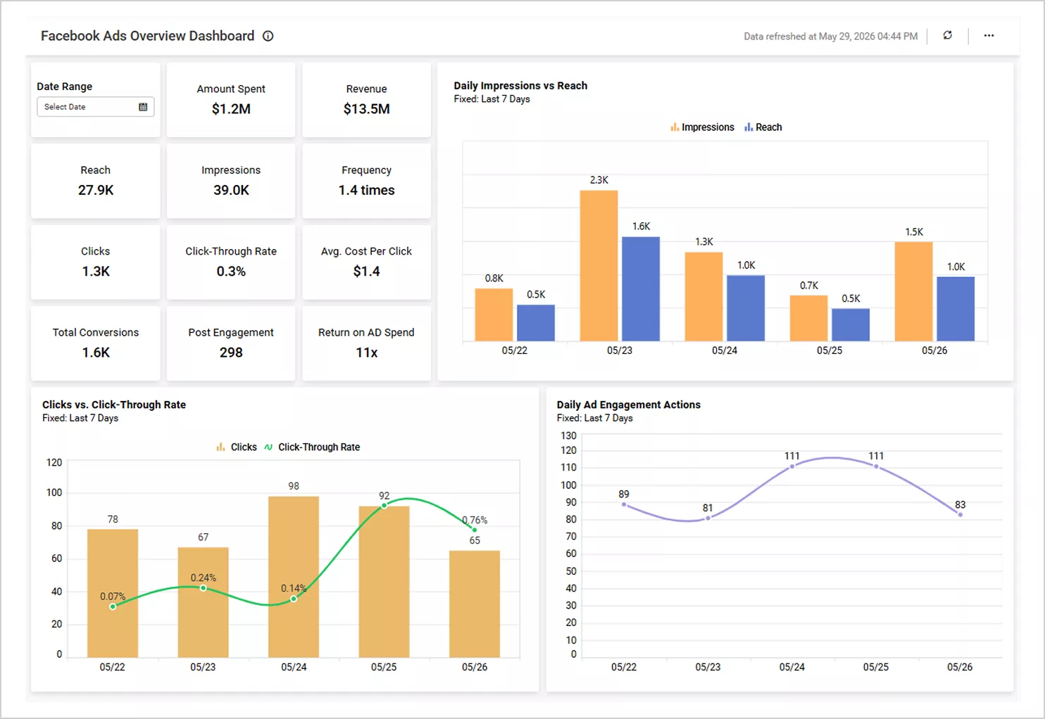The height and width of the screenshot is (719, 1045).
Task: Select the Post Engagement 298 card
Action: point(231,343)
